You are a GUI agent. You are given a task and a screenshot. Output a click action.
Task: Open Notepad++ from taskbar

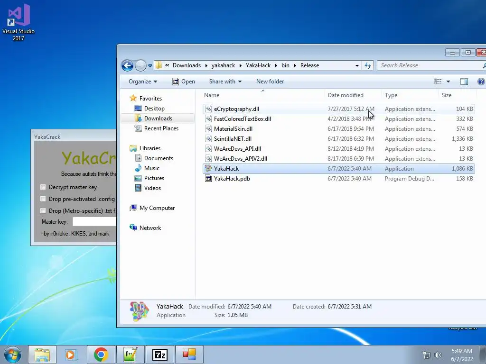pos(130,355)
